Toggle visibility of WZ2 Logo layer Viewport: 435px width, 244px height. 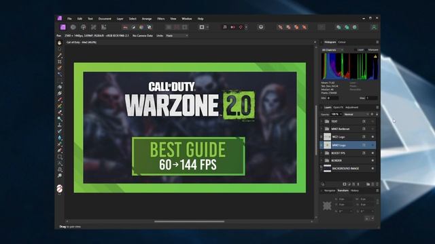[x=372, y=137]
